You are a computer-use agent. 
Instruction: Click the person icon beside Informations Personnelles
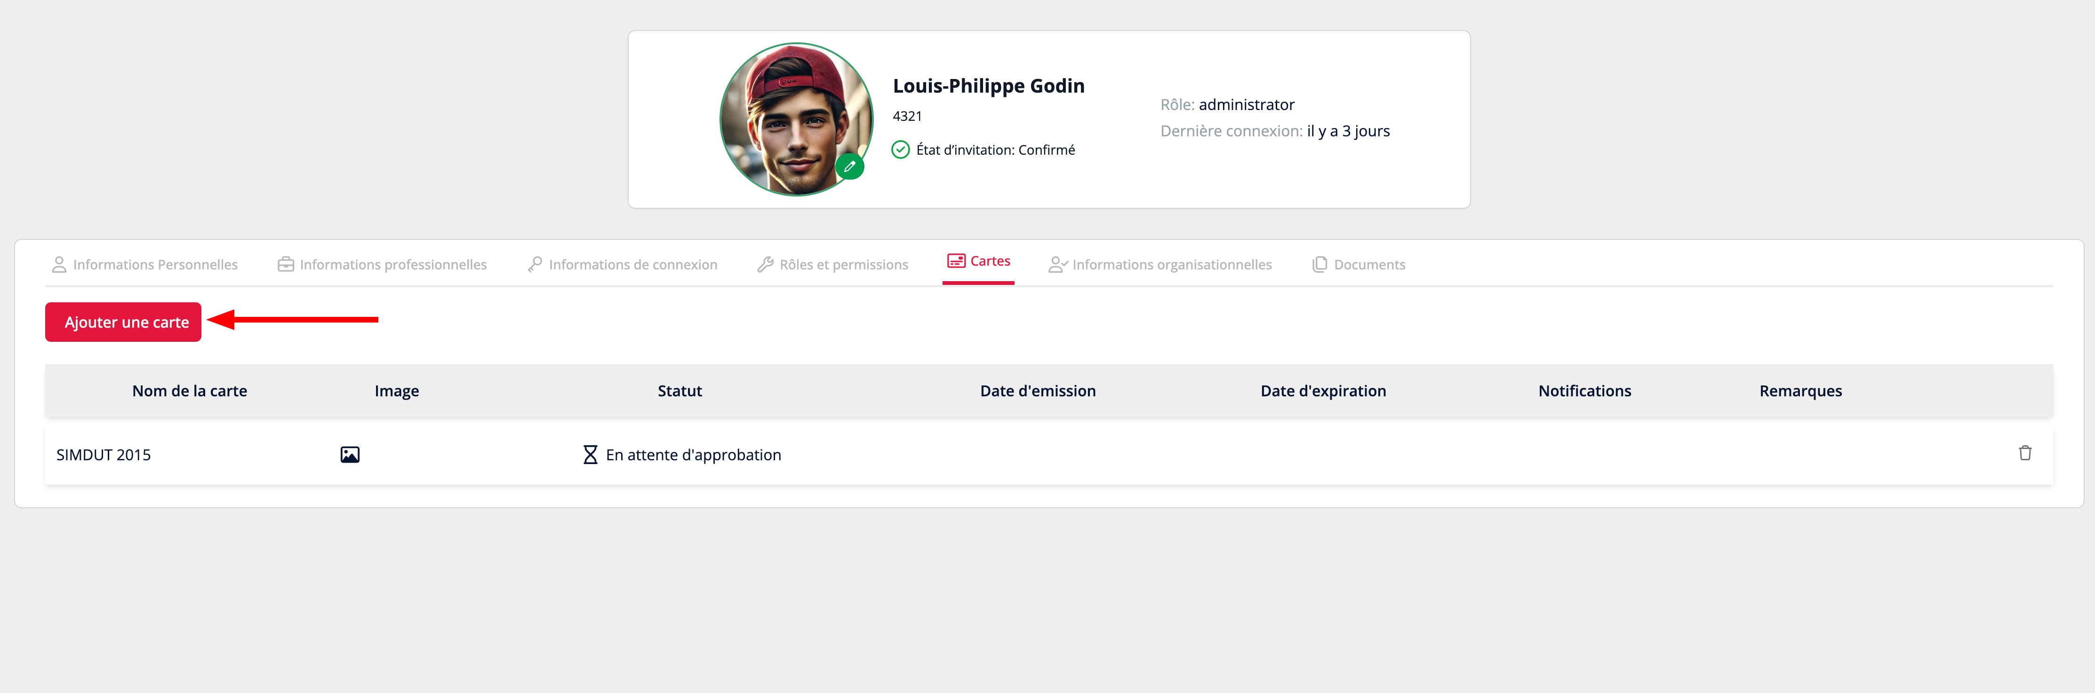(x=59, y=265)
